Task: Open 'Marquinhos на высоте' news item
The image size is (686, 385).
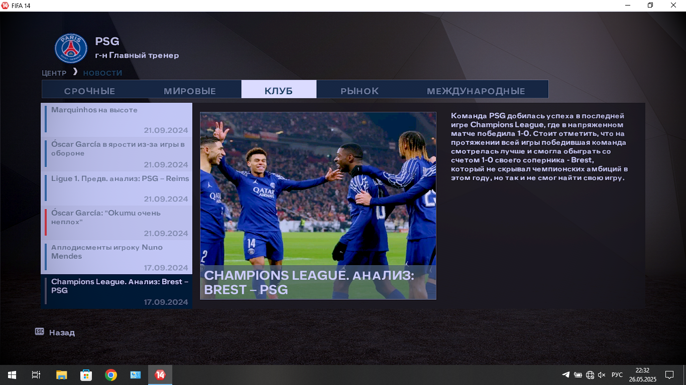Action: click(x=117, y=120)
